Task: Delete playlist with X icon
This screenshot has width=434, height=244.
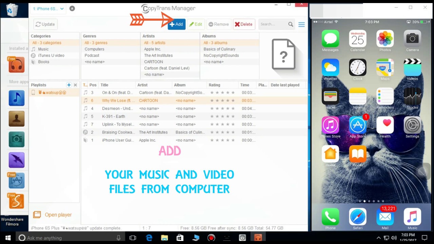Action: (x=75, y=85)
